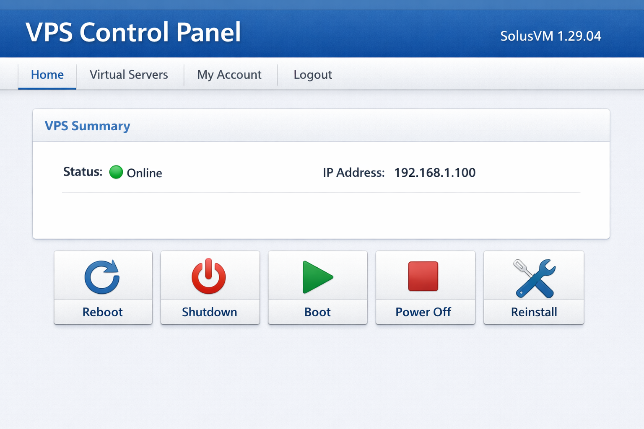Click the blue circular Reboot arrow icon

(x=102, y=277)
